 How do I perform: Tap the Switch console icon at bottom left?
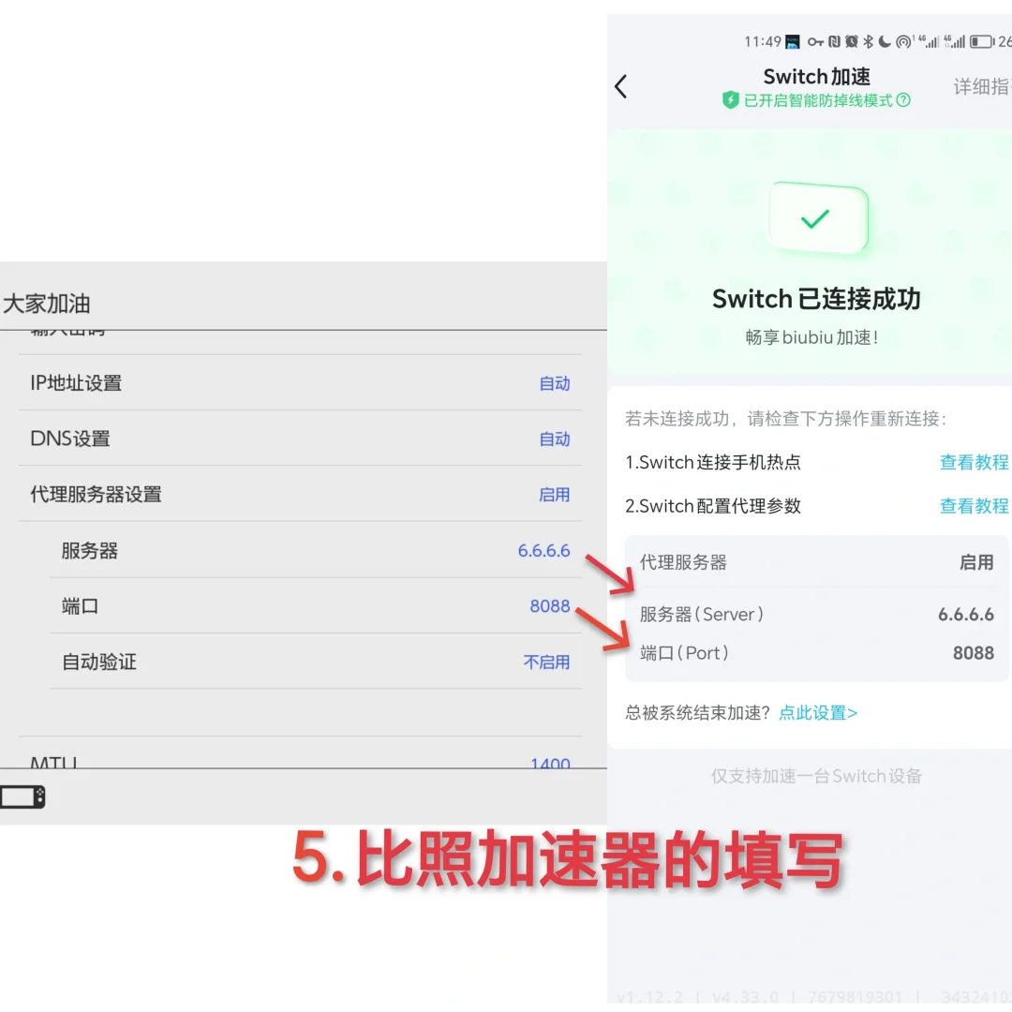coord(22,796)
